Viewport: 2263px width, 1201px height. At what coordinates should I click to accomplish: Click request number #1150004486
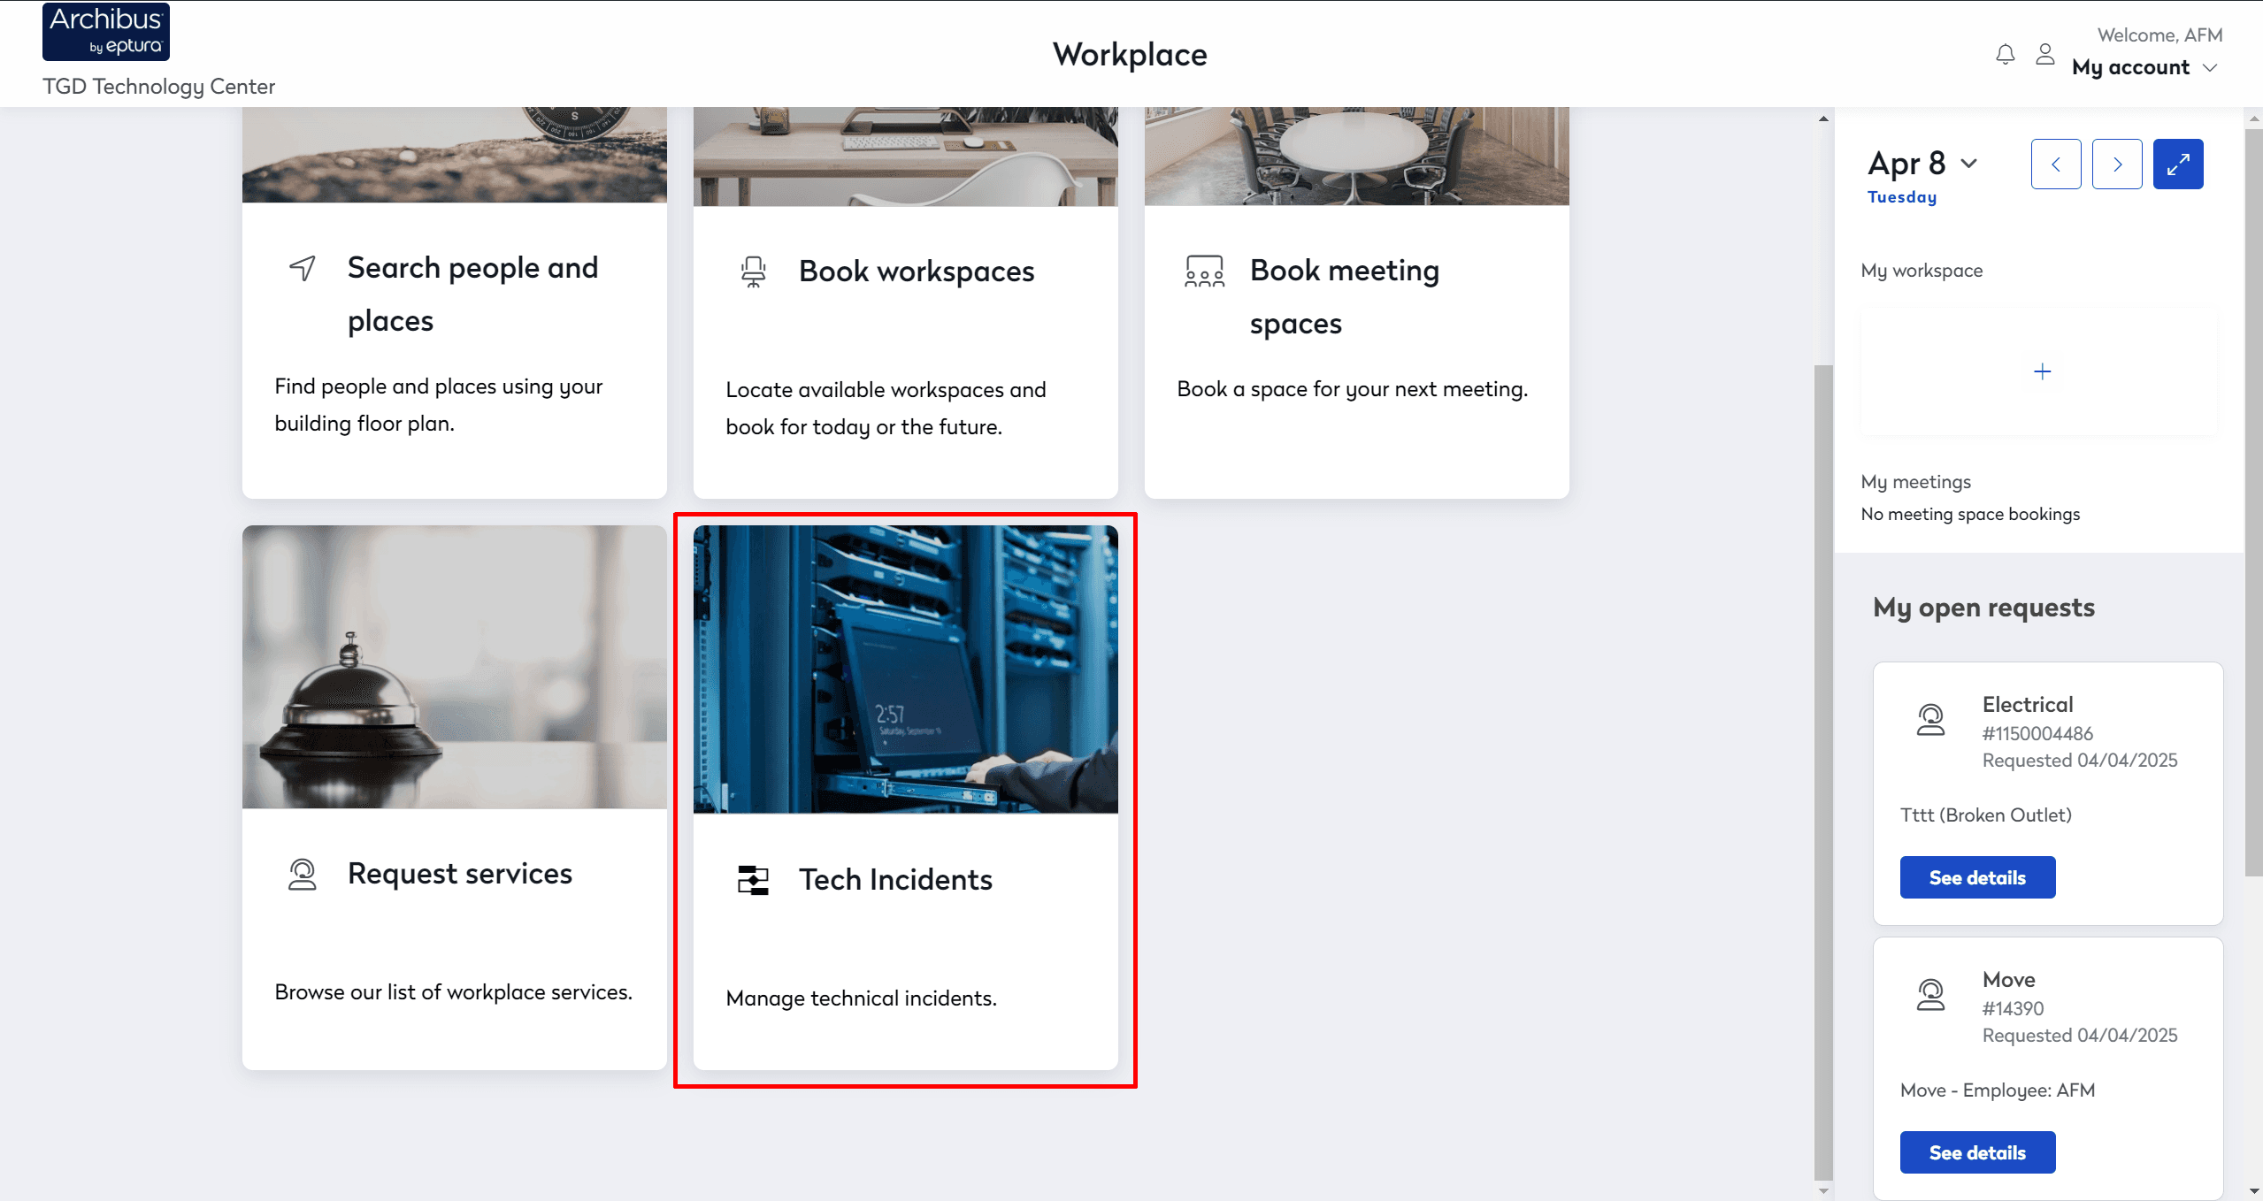coord(2037,733)
